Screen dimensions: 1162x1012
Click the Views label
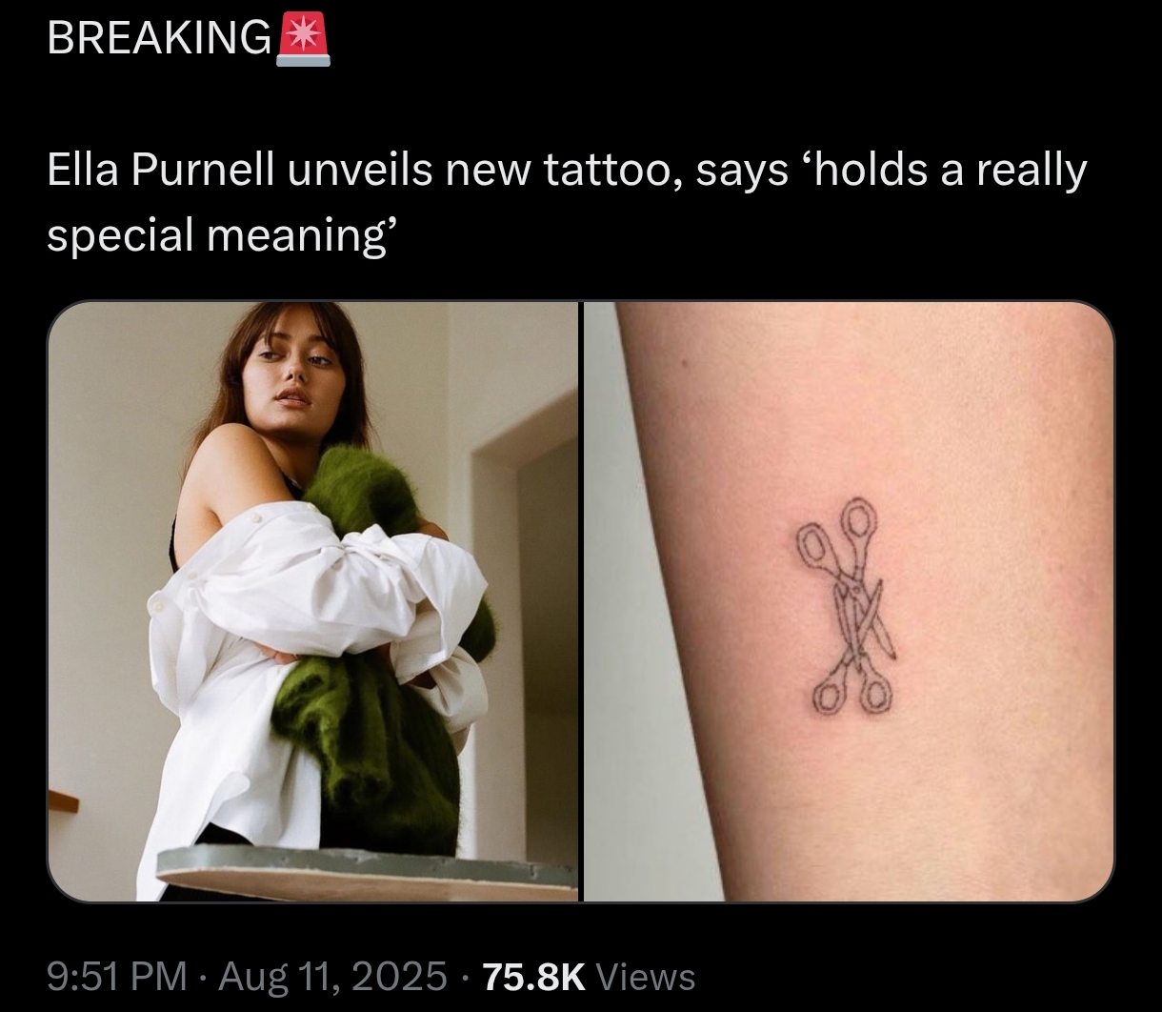click(646, 976)
